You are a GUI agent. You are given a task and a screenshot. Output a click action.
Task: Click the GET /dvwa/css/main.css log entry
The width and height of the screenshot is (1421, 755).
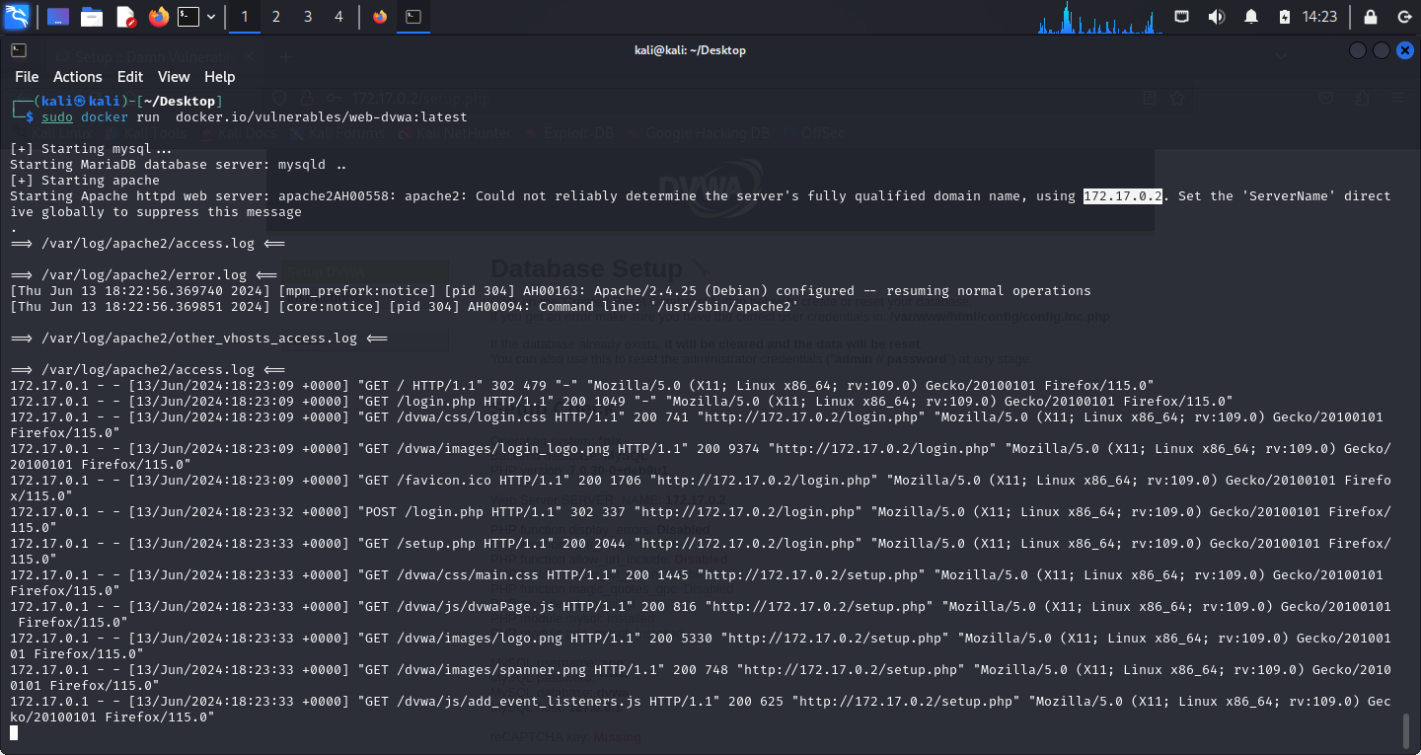(697, 582)
